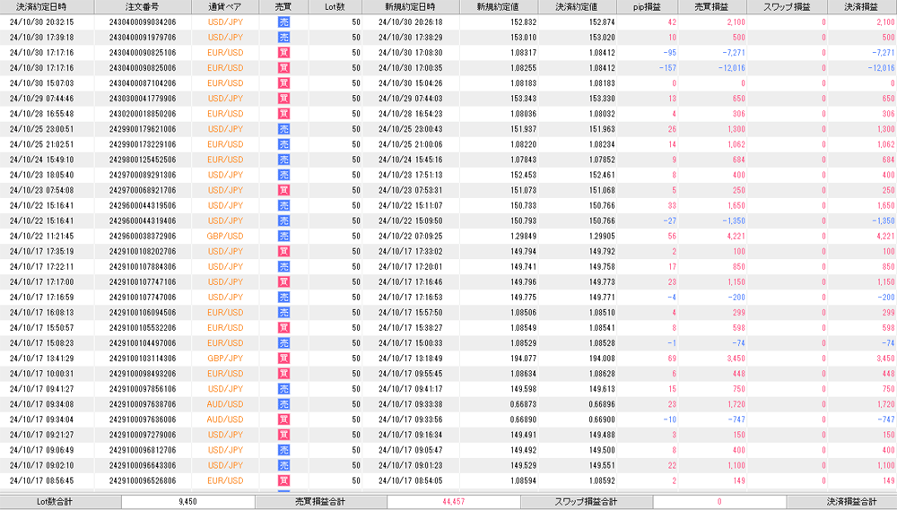This screenshot has width=897, height=510.
Task: Click the 決済損益 column header
Action: [x=862, y=7]
